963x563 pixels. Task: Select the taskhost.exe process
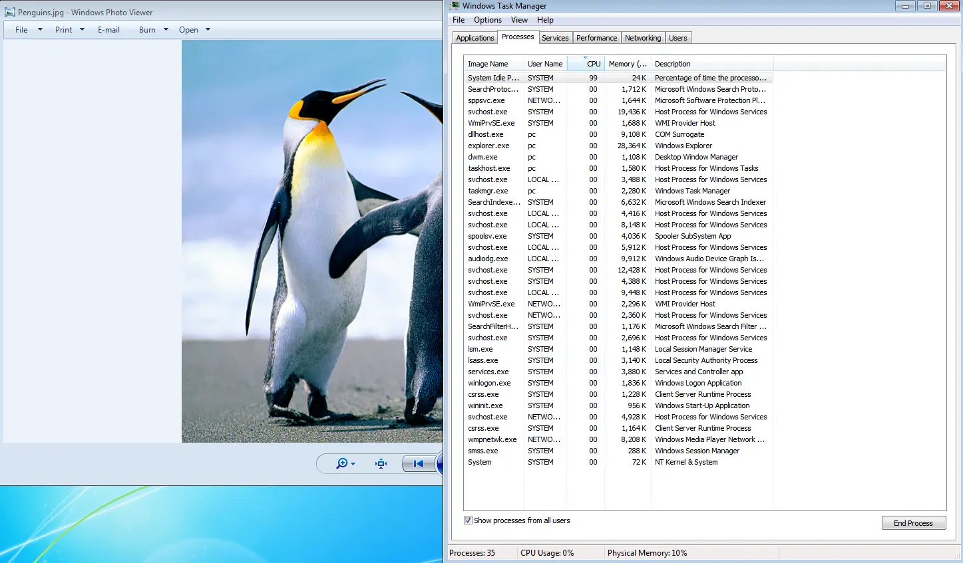[x=618, y=168]
